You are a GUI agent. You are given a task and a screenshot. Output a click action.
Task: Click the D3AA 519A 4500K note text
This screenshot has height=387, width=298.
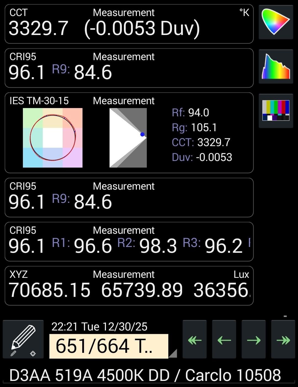coord(145,375)
